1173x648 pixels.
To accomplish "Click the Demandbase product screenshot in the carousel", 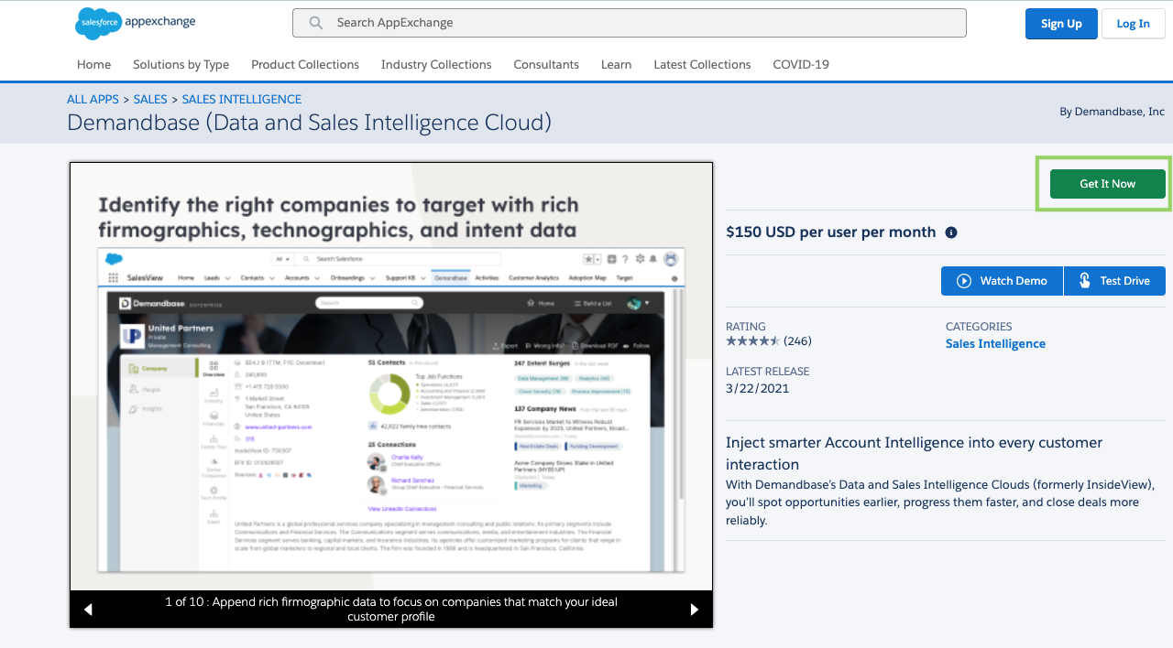I will 391,376.
